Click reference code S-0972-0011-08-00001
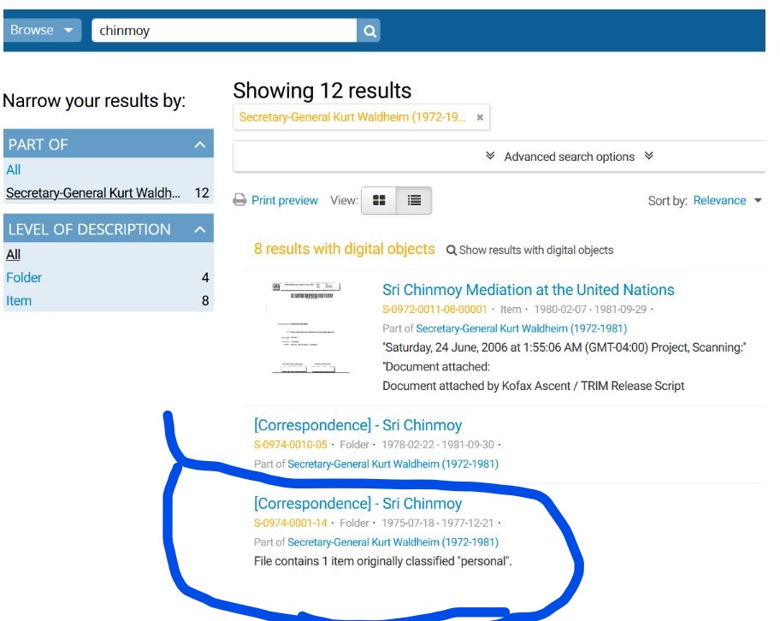Screen dimensions: 780x621 pyautogui.click(x=434, y=310)
